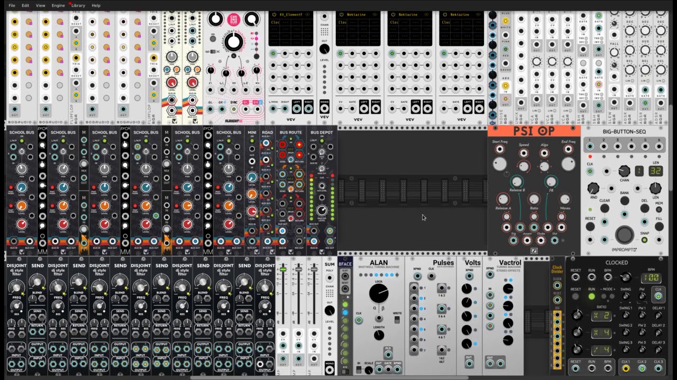Open the Library menu

(x=78, y=5)
